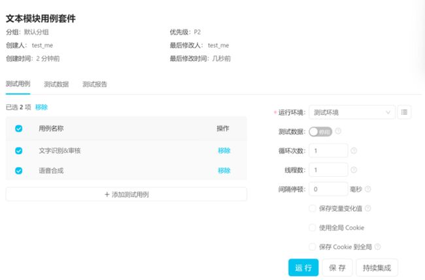Click the 运行 button
425x280 pixels.
303,268
